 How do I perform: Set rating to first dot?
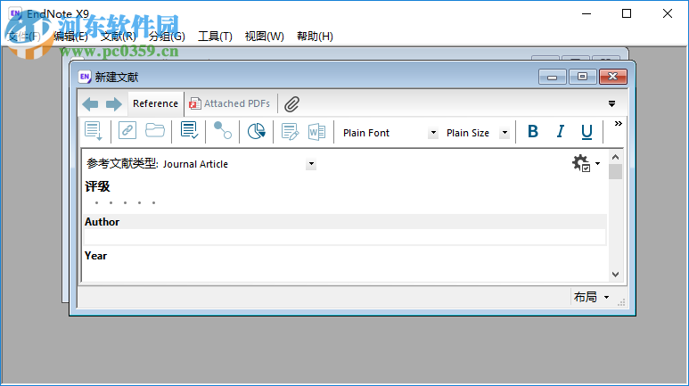(96, 202)
